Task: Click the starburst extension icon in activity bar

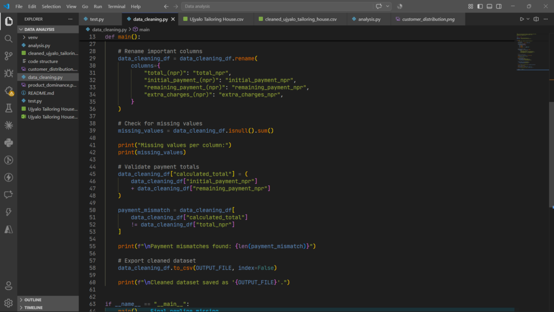Action: (9, 125)
